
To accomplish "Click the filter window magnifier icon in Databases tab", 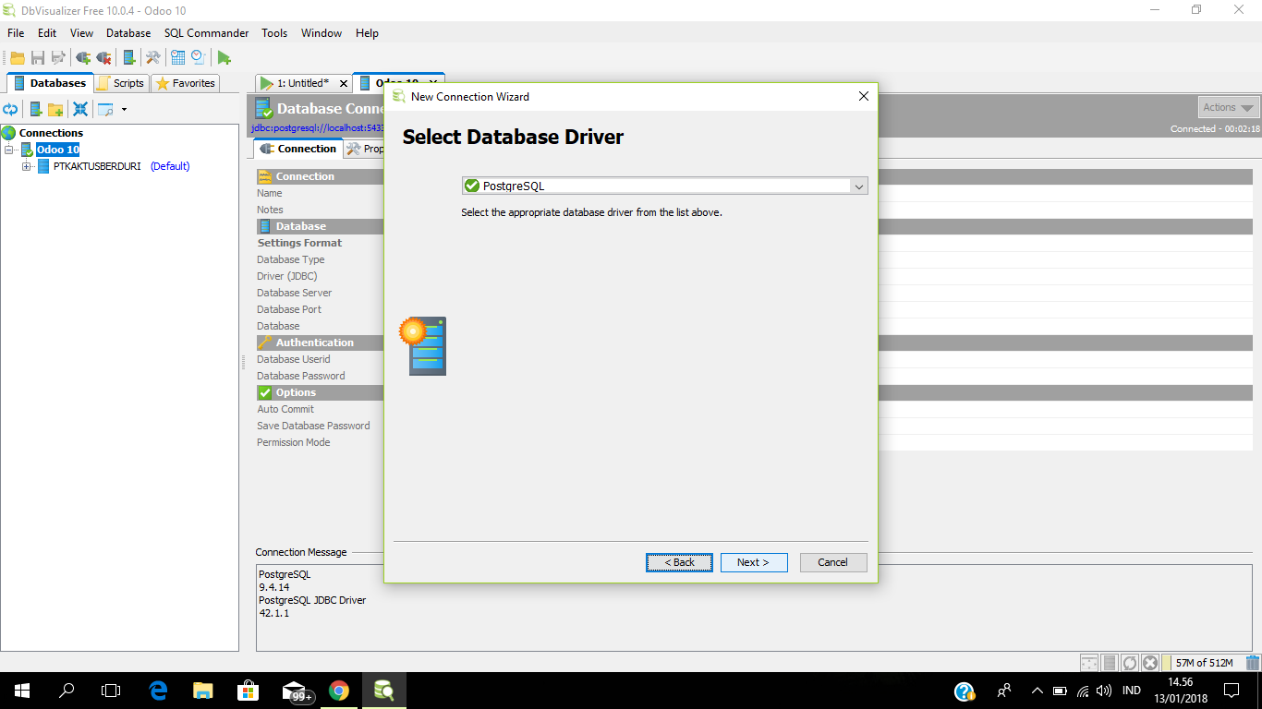I will point(105,109).
